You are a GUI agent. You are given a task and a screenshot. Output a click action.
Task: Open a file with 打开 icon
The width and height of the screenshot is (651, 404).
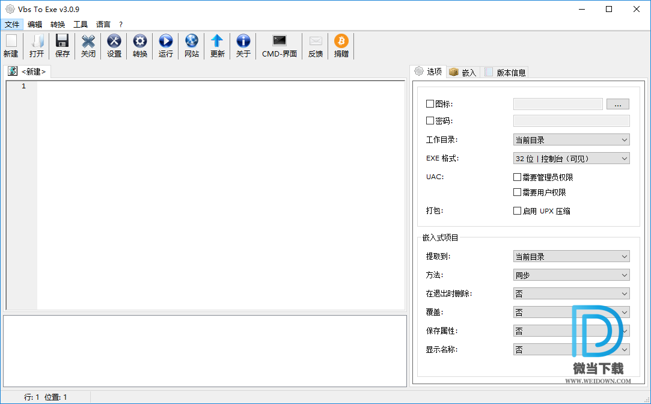pyautogui.click(x=37, y=46)
